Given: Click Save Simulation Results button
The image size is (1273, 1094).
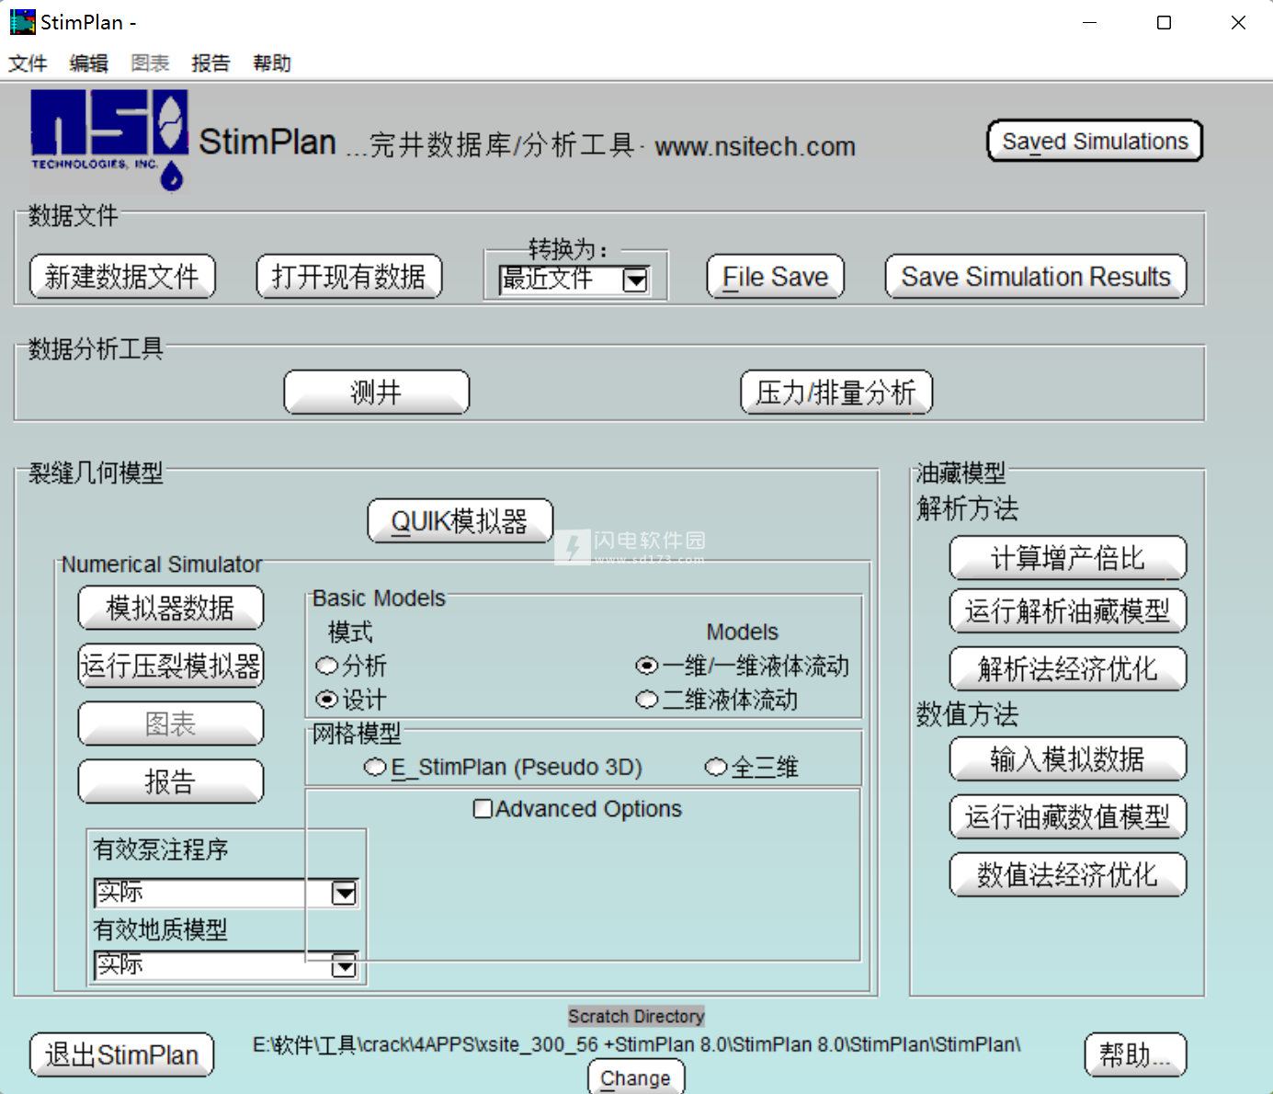Looking at the screenshot, I should [x=1036, y=277].
